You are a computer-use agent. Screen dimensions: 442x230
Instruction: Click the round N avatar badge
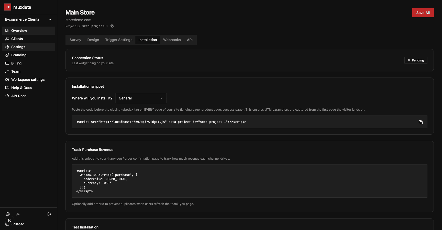tap(9, 220)
